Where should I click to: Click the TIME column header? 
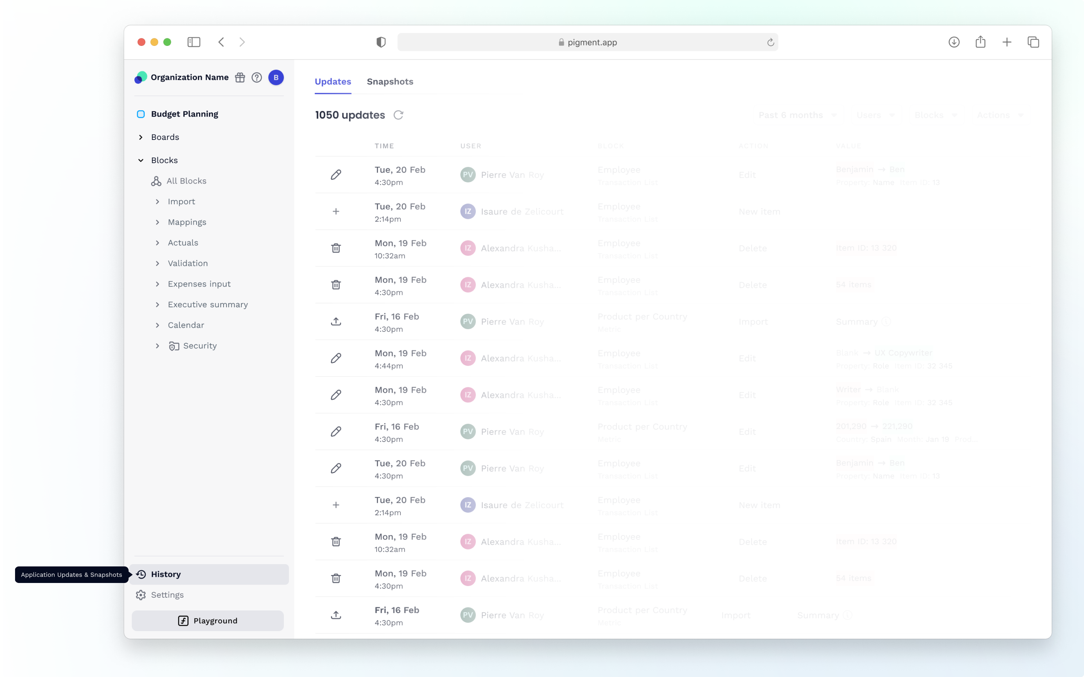point(384,146)
